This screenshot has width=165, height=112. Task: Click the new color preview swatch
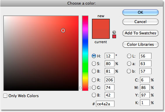point(101,24)
